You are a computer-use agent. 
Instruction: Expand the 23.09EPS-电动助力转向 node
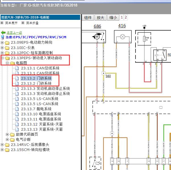coord(2,42)
